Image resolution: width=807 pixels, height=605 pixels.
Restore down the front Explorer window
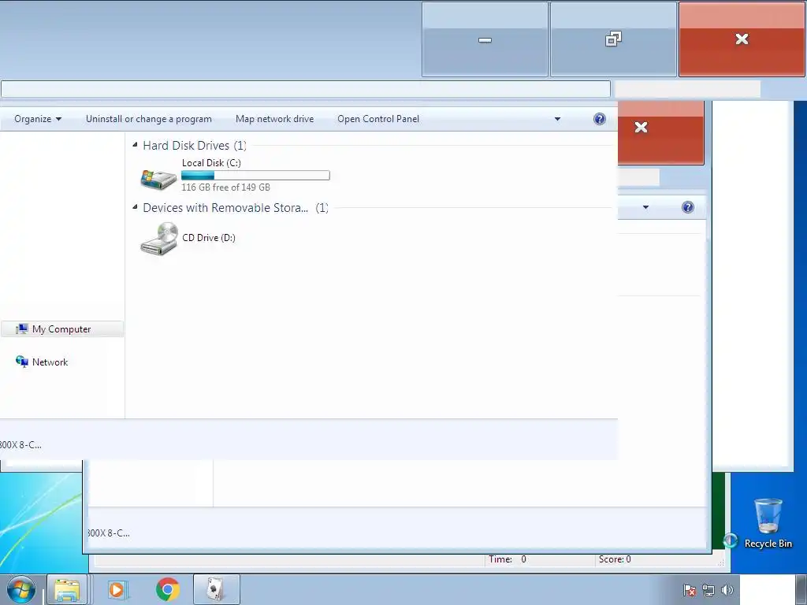click(613, 39)
